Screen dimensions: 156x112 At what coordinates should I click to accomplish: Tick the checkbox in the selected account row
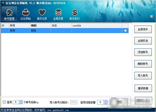(125, 31)
